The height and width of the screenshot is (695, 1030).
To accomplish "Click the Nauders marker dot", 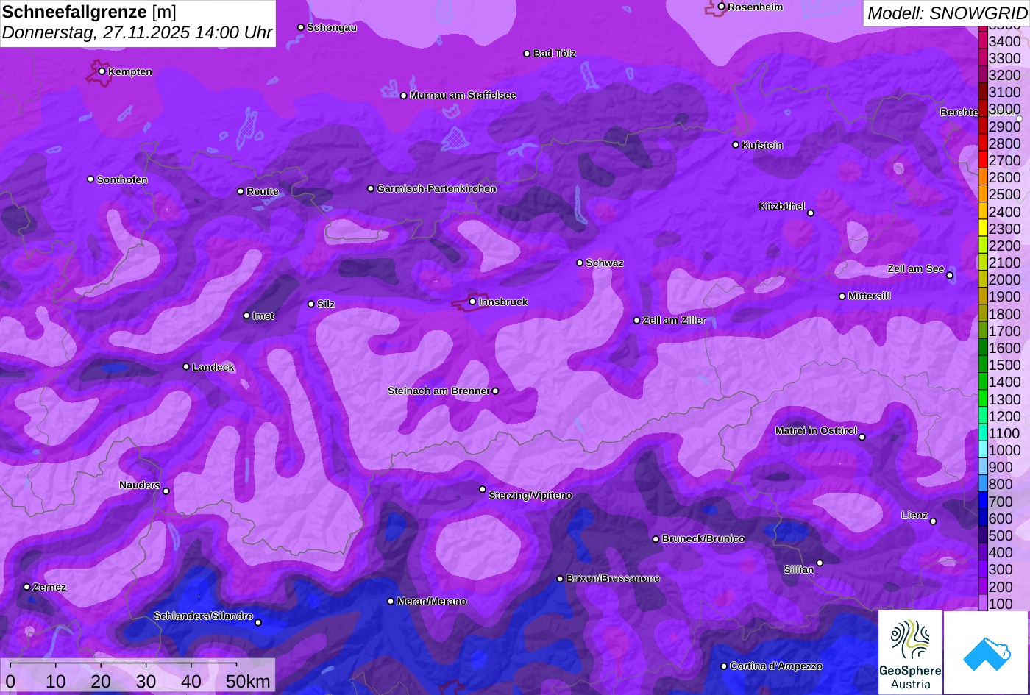I will (x=166, y=491).
